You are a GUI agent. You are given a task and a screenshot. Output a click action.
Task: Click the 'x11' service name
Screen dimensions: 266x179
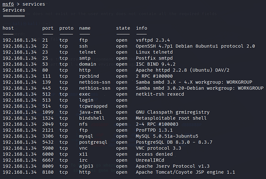pos(83,154)
